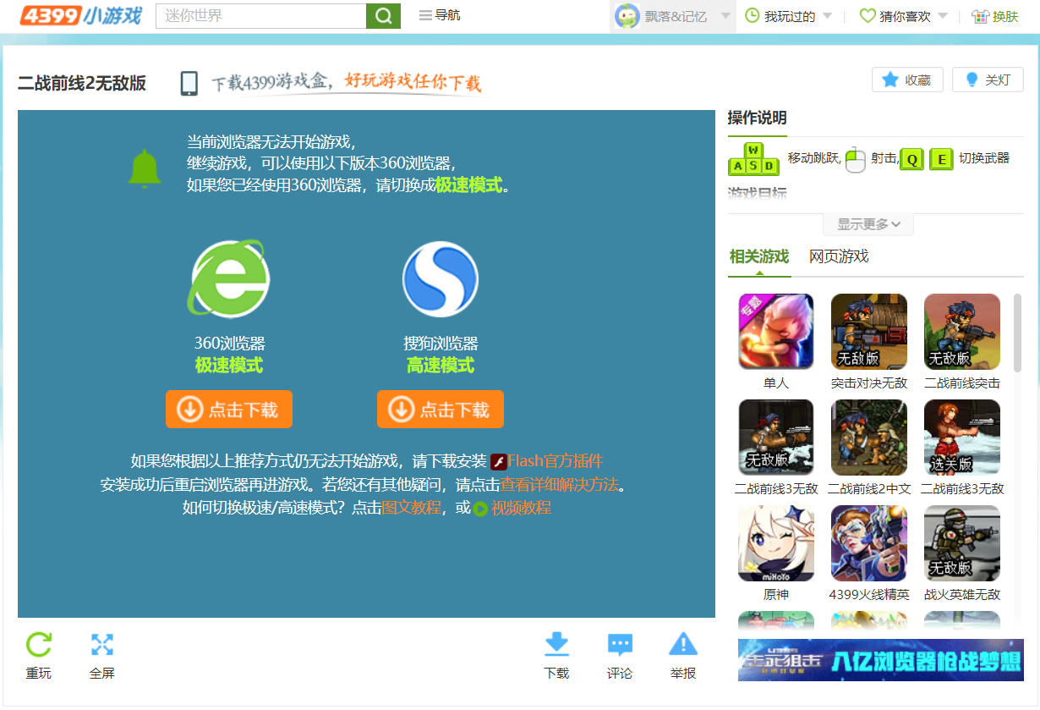Image resolution: width=1040 pixels, height=710 pixels.
Task: Click the related games list scrollbar
Action: coord(1017,333)
